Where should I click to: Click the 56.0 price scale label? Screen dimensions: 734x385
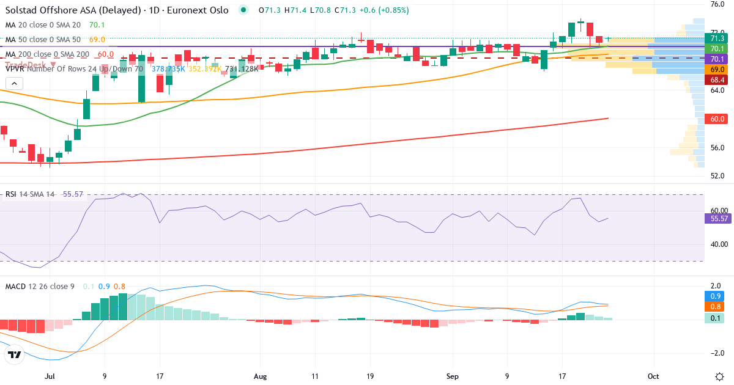pyautogui.click(x=717, y=147)
